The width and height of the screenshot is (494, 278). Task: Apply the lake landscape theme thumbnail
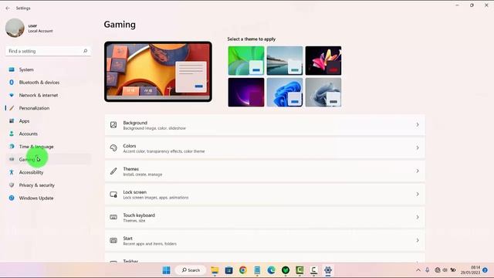[x=285, y=60]
